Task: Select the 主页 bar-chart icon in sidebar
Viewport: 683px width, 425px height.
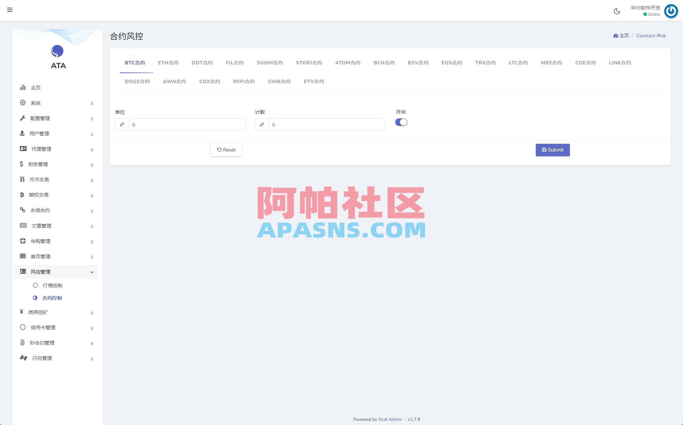Action: 23,87
